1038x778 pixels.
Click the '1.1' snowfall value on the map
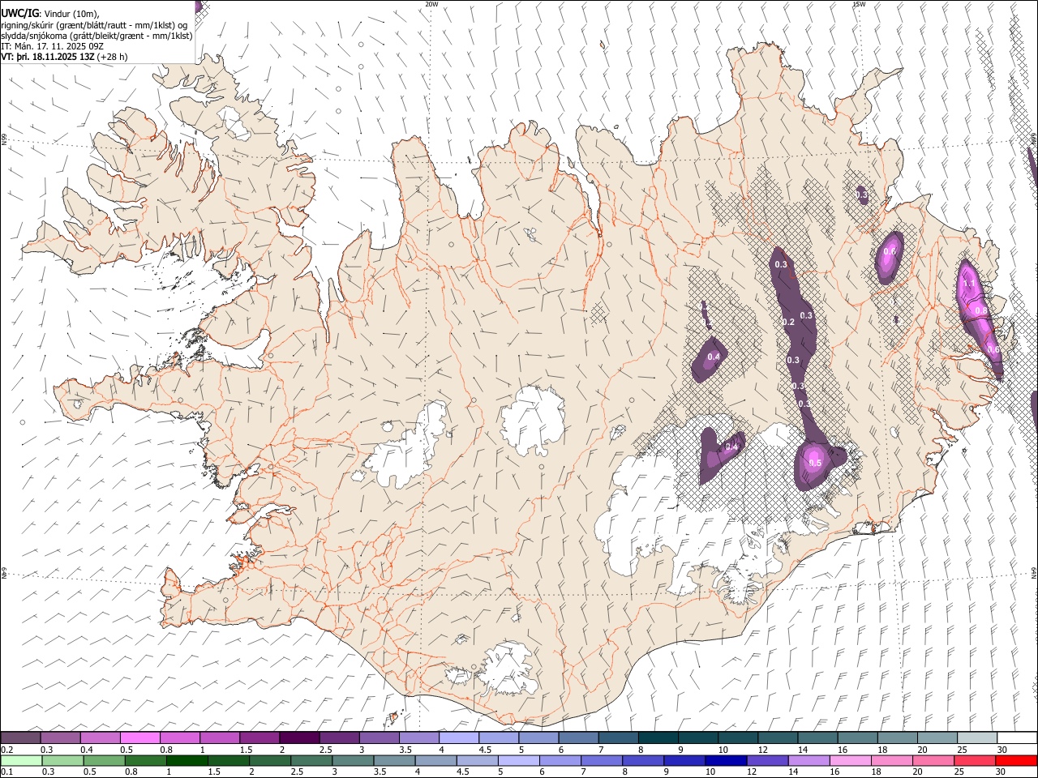968,284
